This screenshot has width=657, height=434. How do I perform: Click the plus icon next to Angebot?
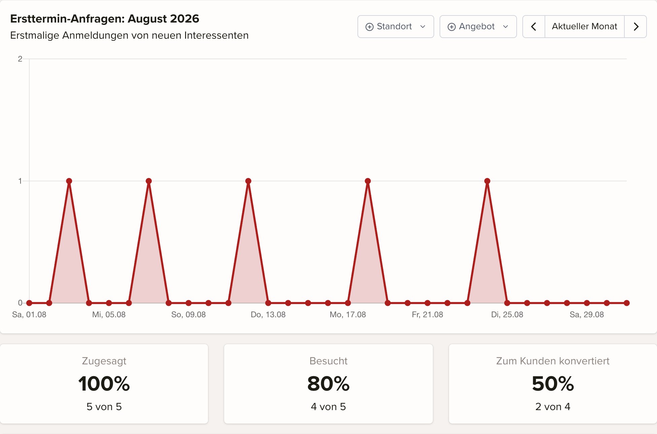(452, 27)
